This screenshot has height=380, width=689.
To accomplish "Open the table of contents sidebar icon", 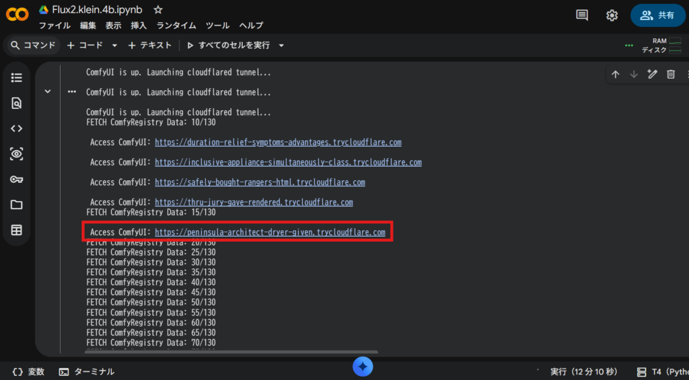I will point(17,78).
